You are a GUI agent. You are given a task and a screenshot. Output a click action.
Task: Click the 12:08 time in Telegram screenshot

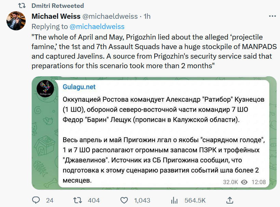coord(258,182)
